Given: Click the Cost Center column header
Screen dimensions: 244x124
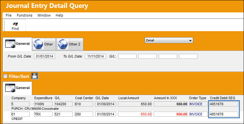Looking at the screenshot, I should [x=84, y=98].
